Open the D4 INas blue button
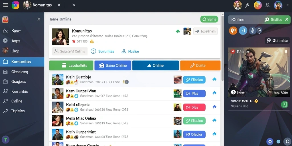 click(194, 94)
